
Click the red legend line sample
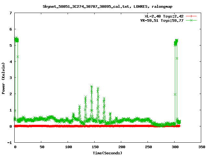(191, 16)
